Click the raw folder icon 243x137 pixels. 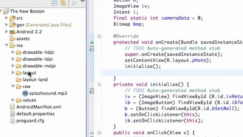click(19, 86)
